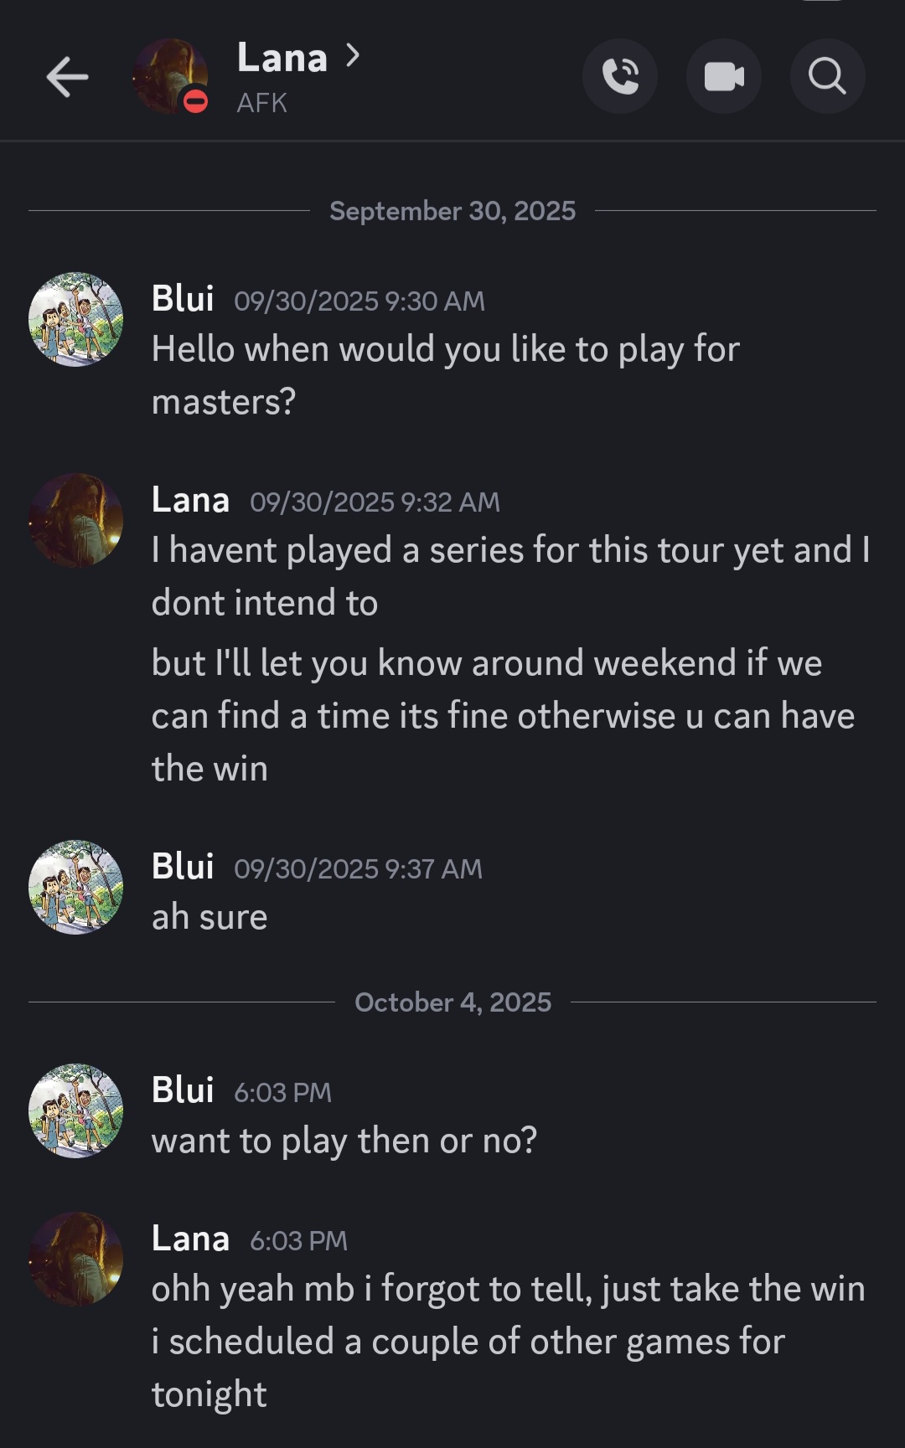The height and width of the screenshot is (1448, 905).
Task: Tap Blui's avatar on the 9:30 AM message
Action: click(x=75, y=319)
